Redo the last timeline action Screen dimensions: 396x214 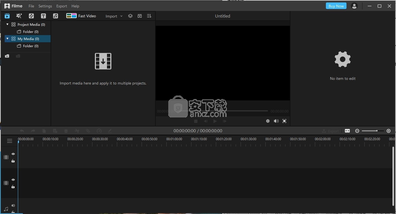pos(33,131)
